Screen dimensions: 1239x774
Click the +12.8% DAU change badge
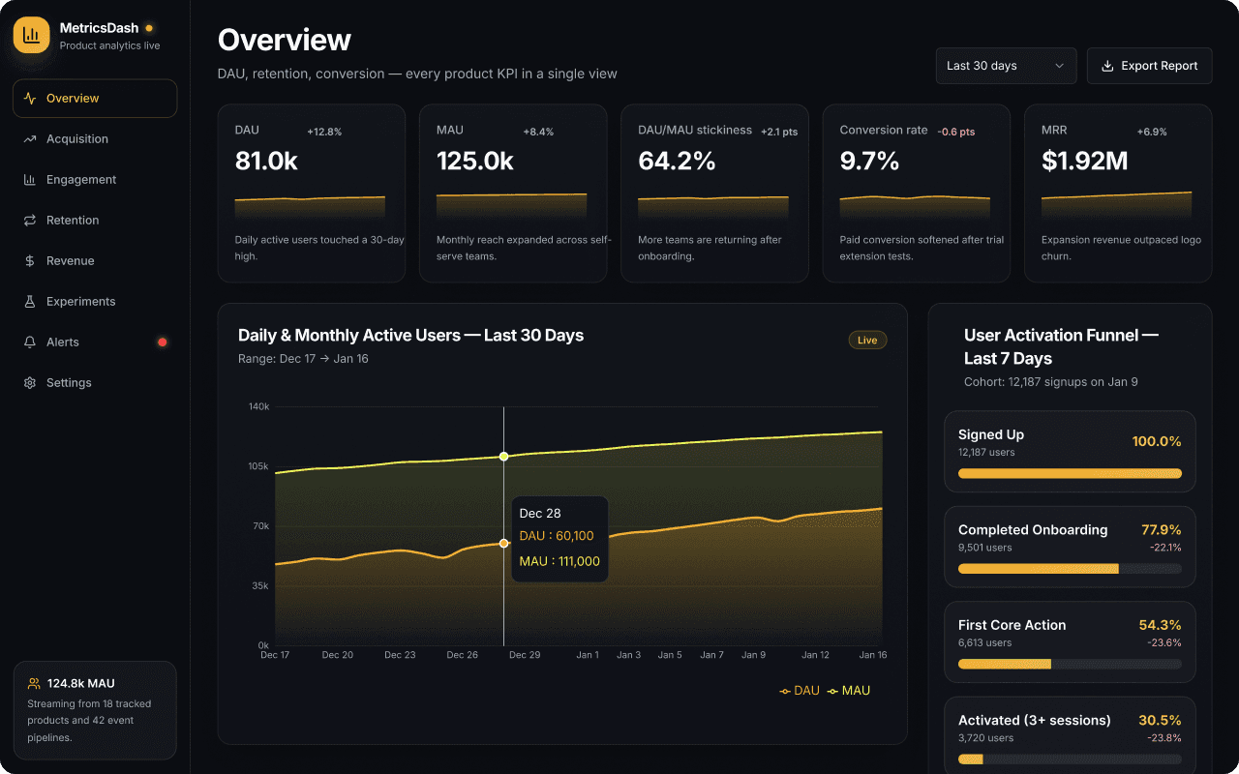coord(324,132)
